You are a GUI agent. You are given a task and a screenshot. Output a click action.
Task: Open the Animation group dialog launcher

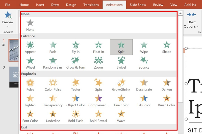[x=199, y=32]
